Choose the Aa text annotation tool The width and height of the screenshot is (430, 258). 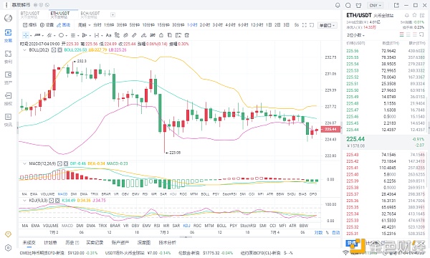click(108, 35)
